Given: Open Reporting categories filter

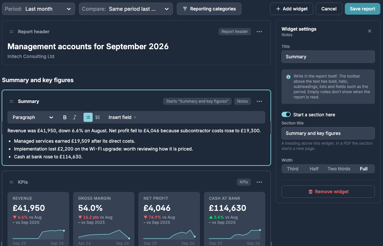Looking at the screenshot, I should (x=209, y=9).
